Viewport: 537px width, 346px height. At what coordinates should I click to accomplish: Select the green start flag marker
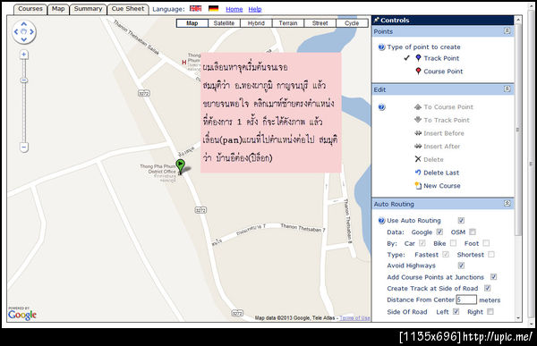coord(181,166)
